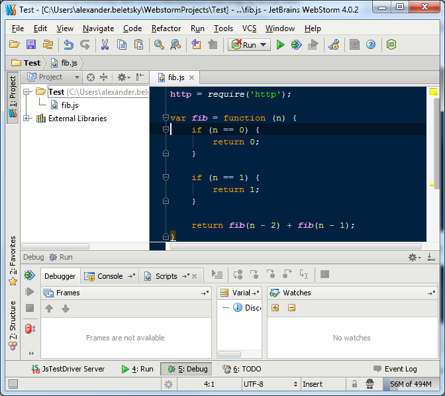Image resolution: width=445 pixels, height=396 pixels.
Task: Add a new watch with plus icon
Action: [x=275, y=308]
